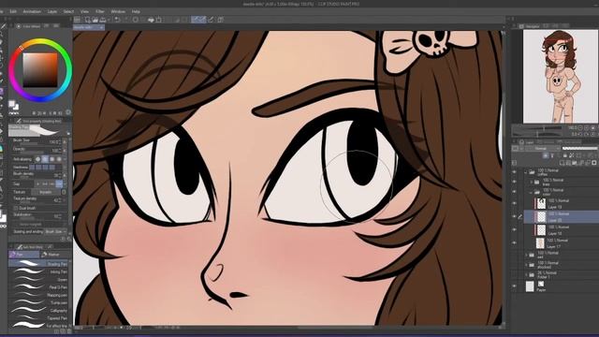Toggle the highlighted clip-to-layer-below icon
This screenshot has height=337, width=599.
click(x=546, y=155)
